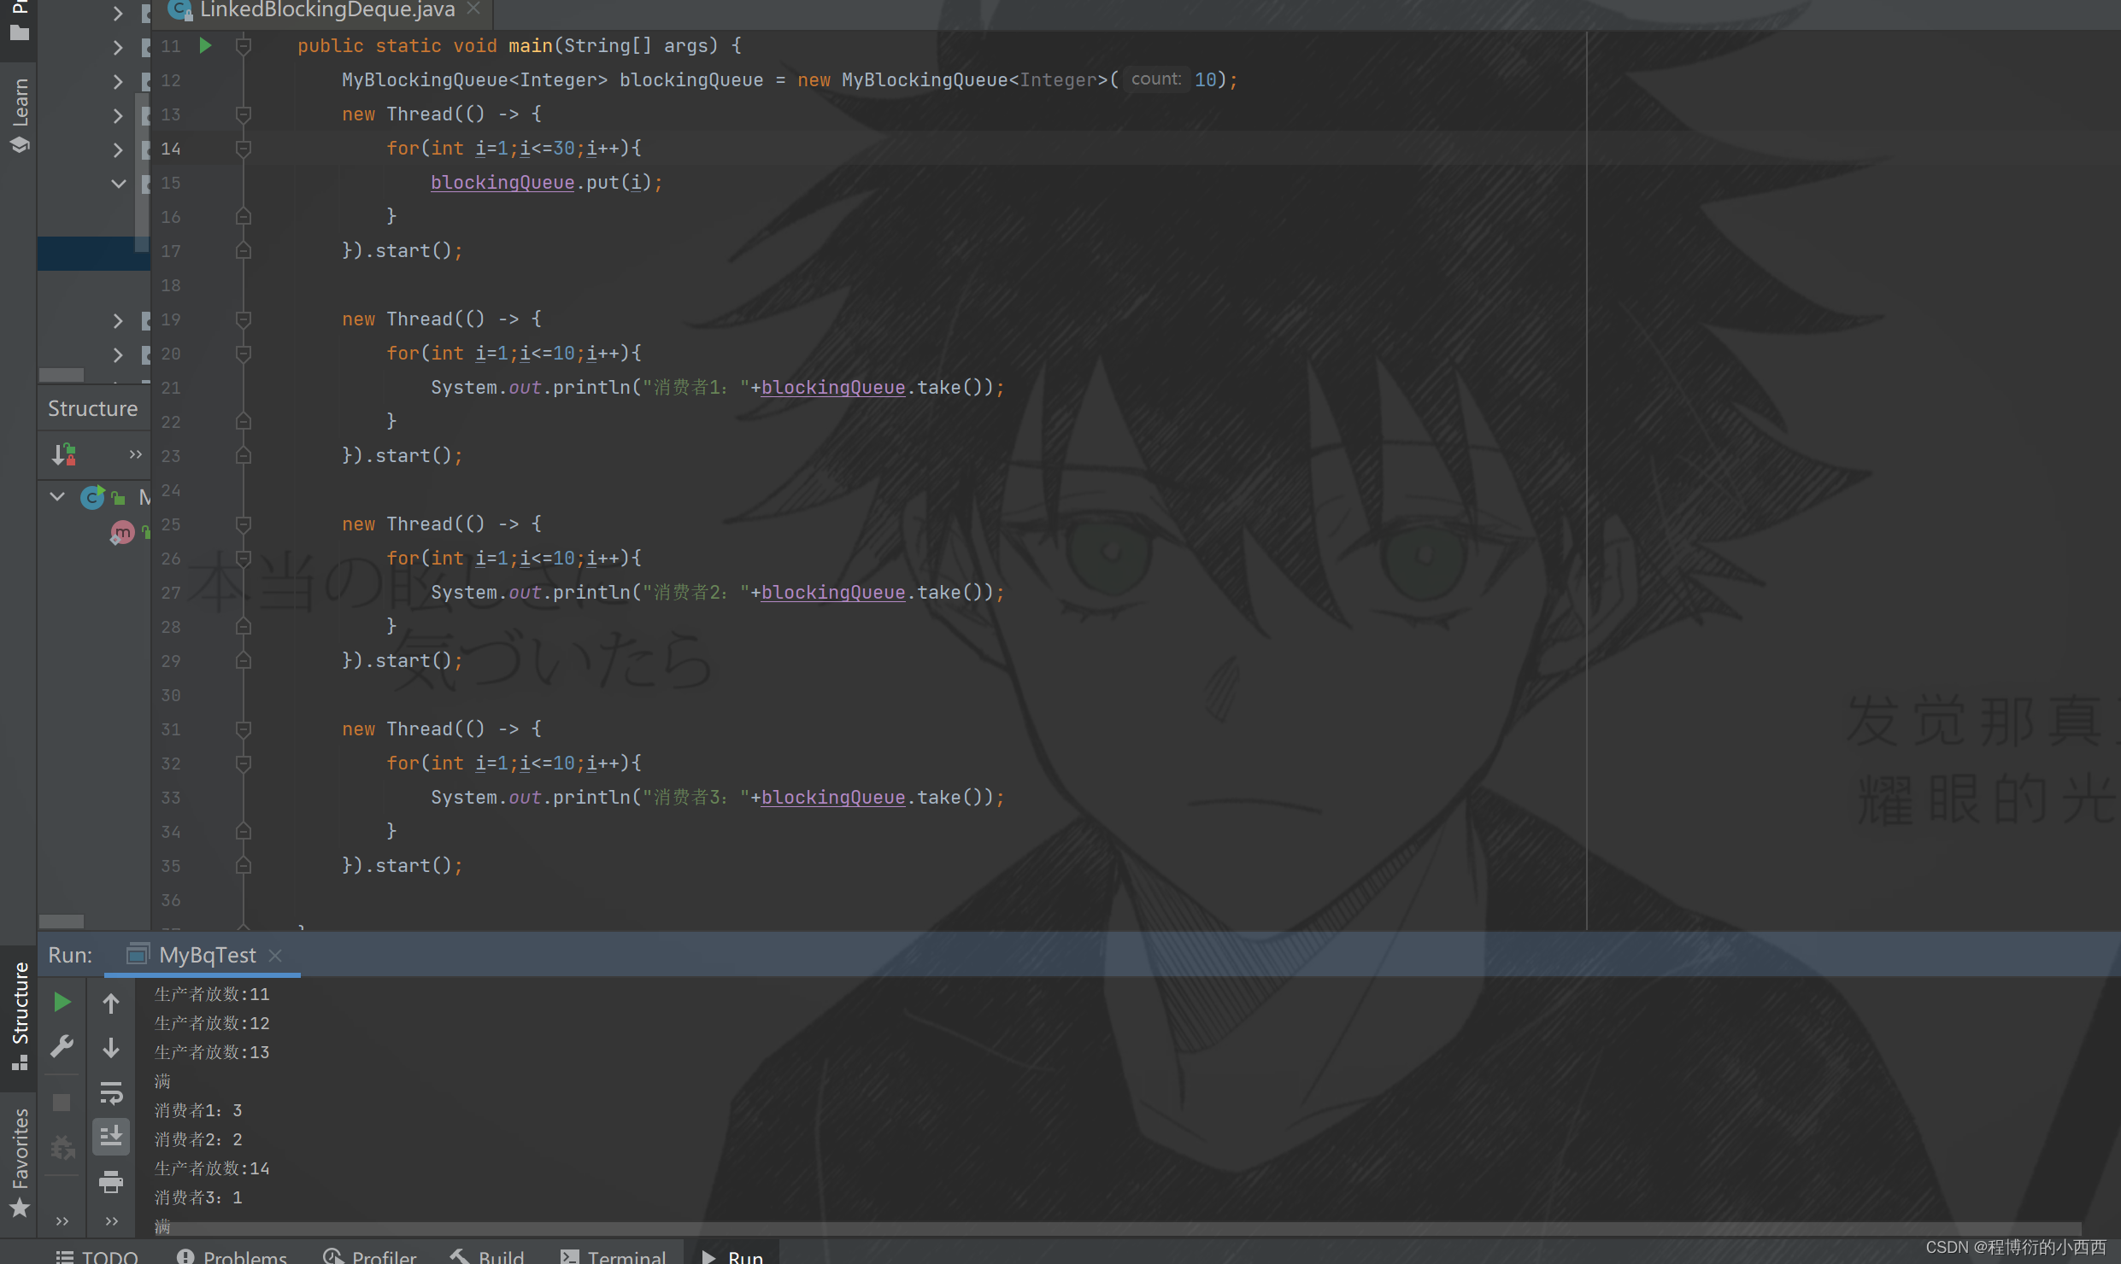The width and height of the screenshot is (2121, 1264).
Task: Collapse the expanded project tree folder
Action: [x=118, y=183]
